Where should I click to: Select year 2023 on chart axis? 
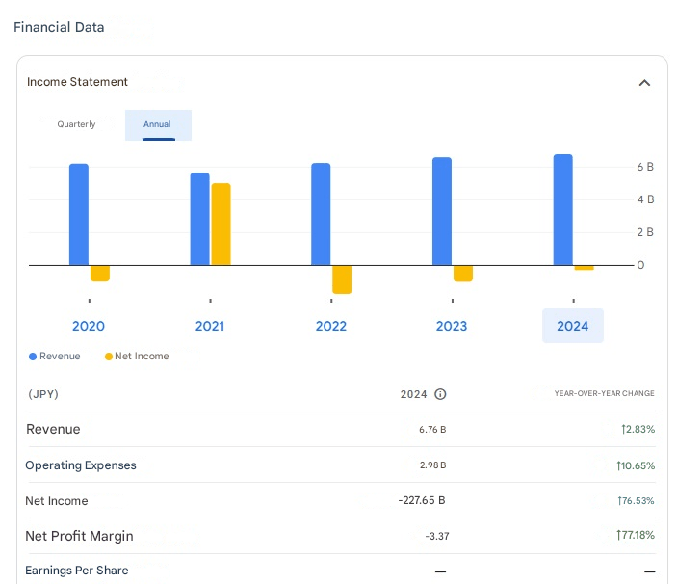tap(452, 326)
